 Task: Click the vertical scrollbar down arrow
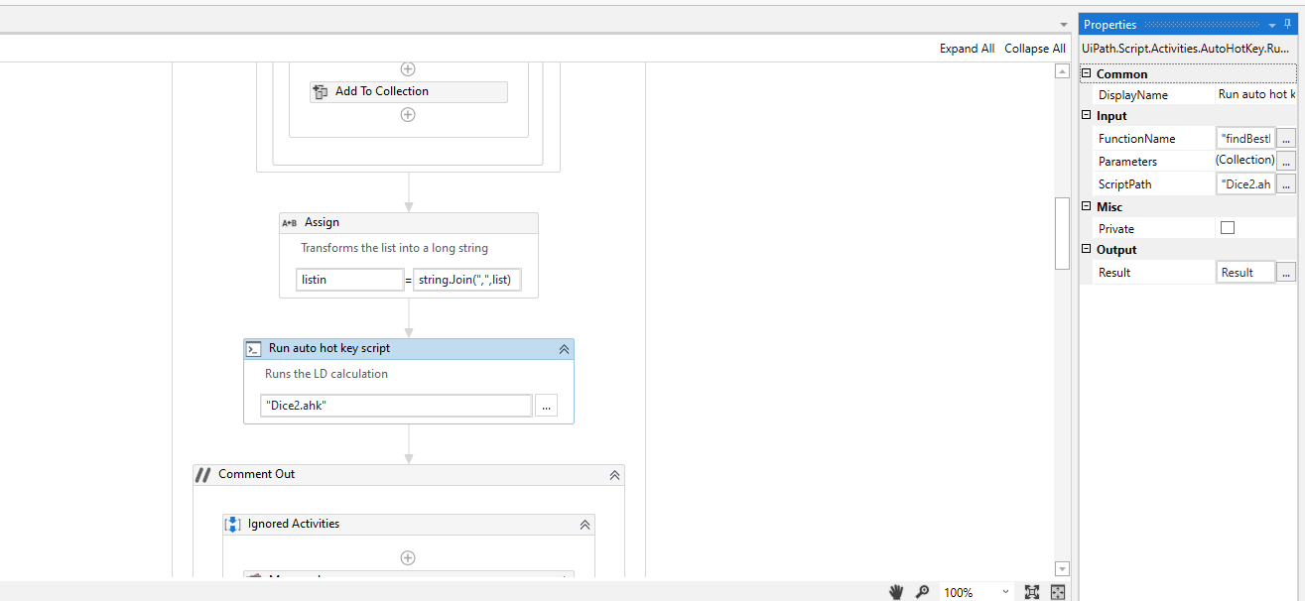(x=1062, y=568)
